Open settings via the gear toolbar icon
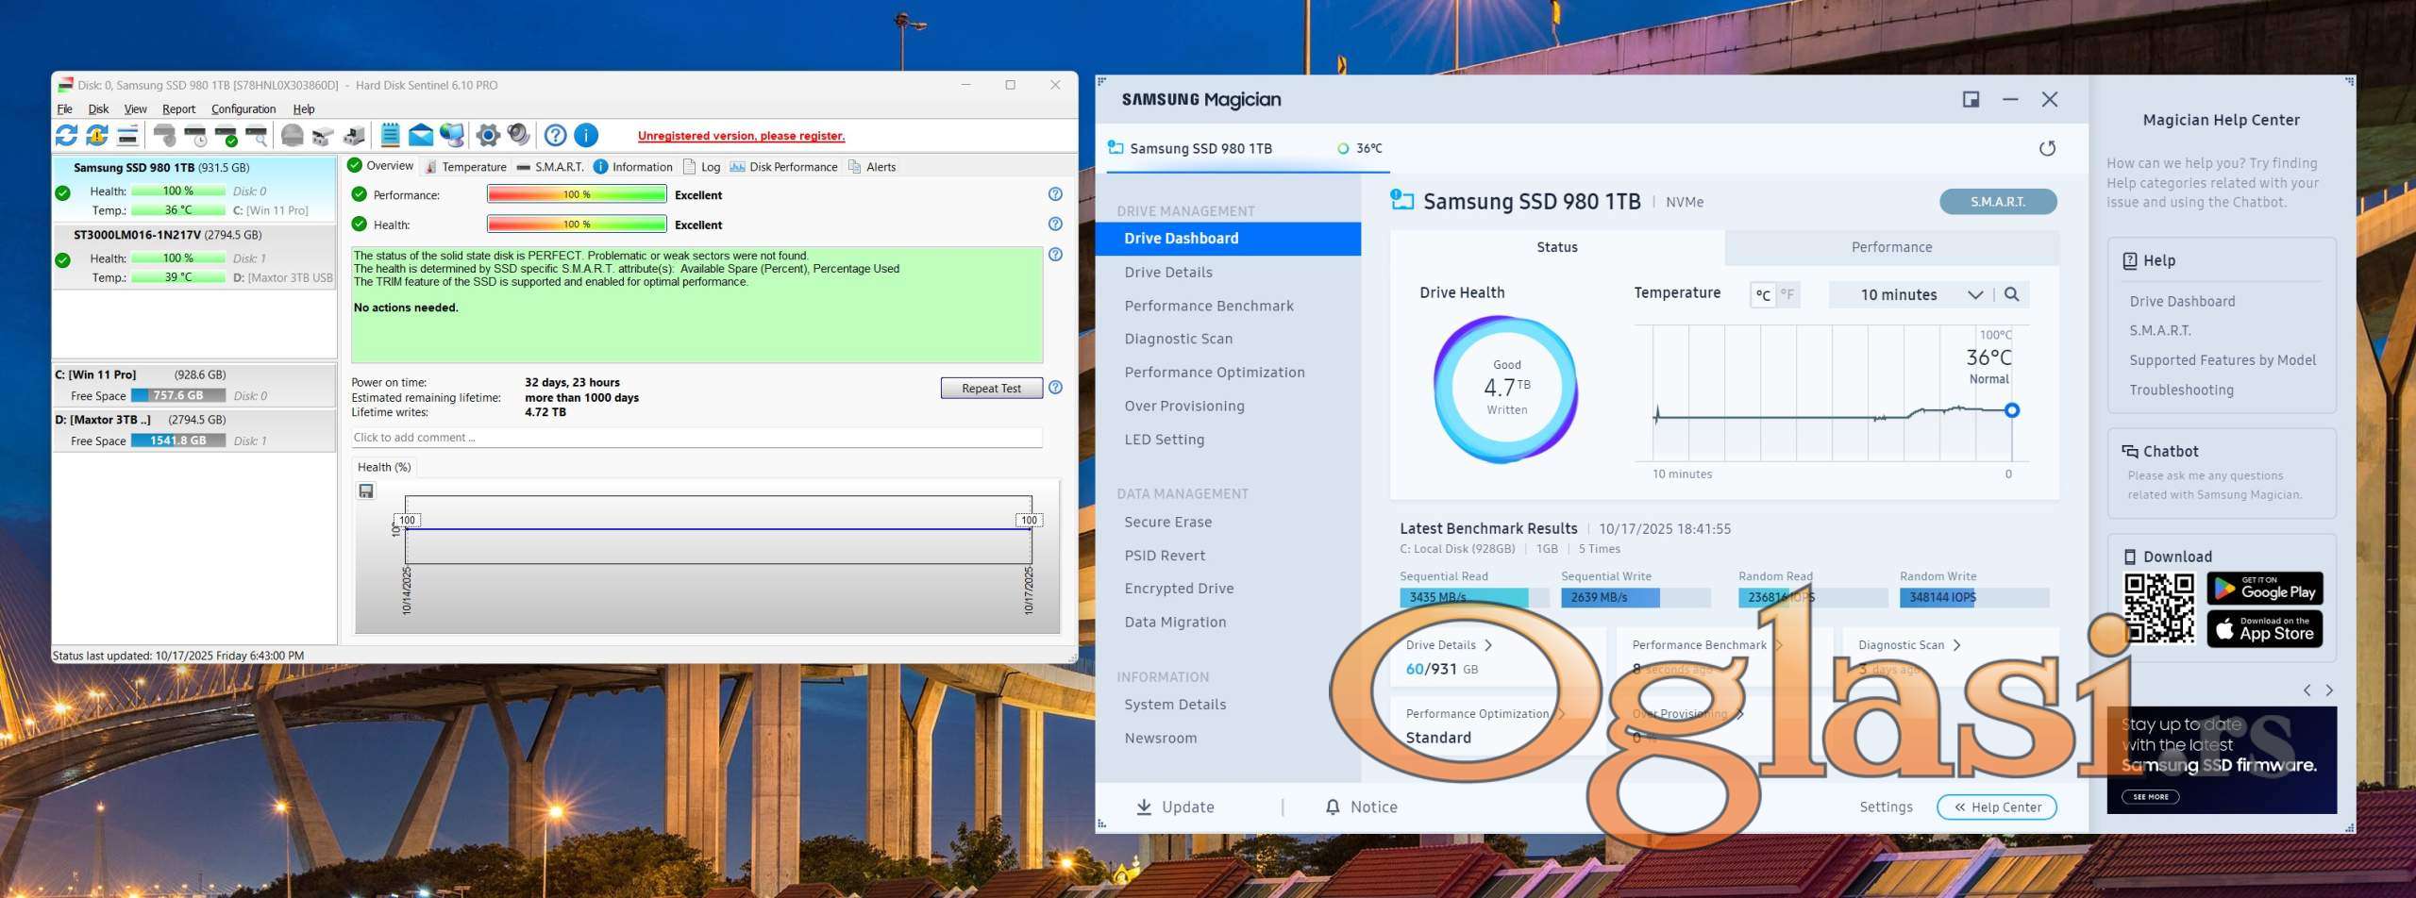 pyautogui.click(x=488, y=136)
